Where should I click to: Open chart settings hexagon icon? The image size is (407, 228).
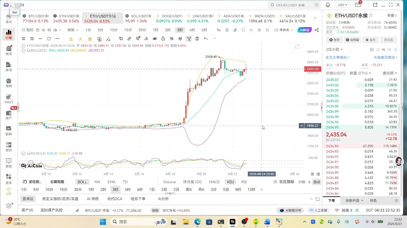coord(259,30)
